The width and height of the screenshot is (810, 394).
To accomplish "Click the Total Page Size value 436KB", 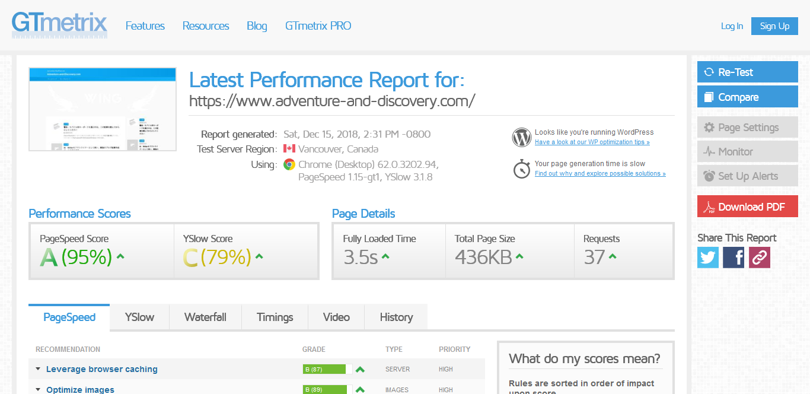I will 483,258.
